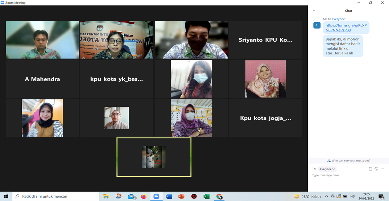
Task: Click 'Who can see your messages?'
Action: coord(348,160)
